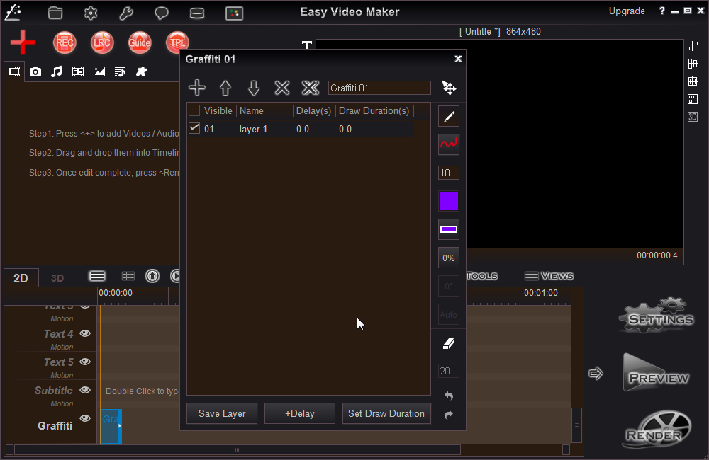Open help question mark in title bar
709x460 pixels.
click(x=662, y=11)
